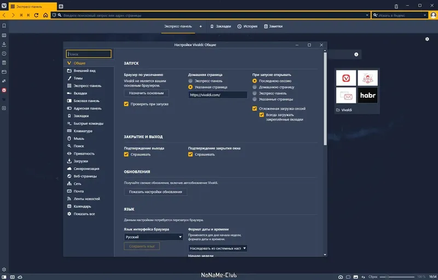Open the History clock icon in the left sidebar

coord(4,54)
